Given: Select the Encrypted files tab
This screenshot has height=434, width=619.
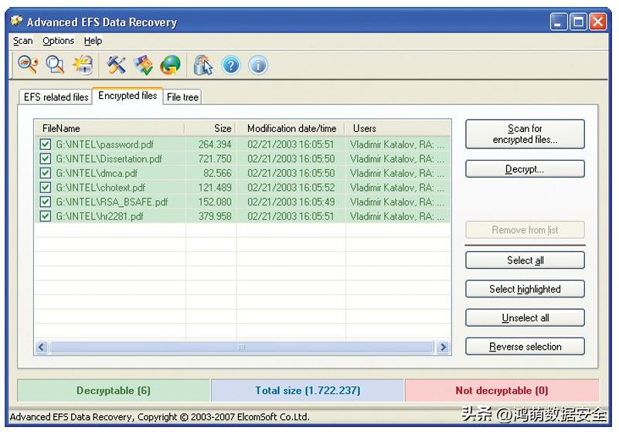Looking at the screenshot, I should point(128,96).
